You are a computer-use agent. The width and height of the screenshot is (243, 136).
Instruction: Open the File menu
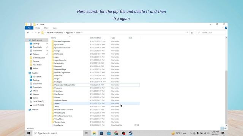[29, 28]
